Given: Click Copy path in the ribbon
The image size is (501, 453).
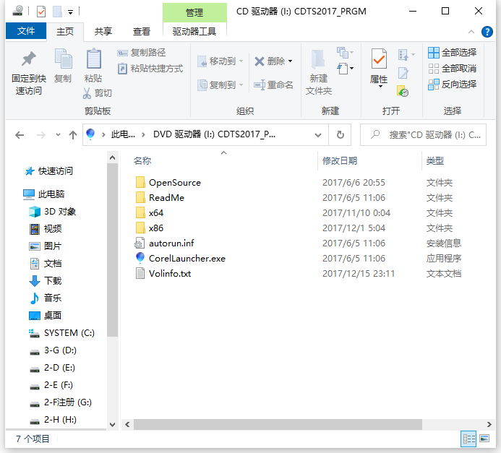Looking at the screenshot, I should 141,52.
